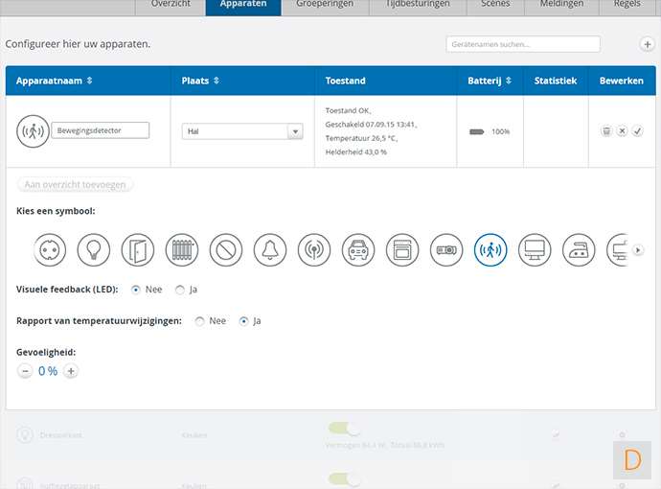Choose the bell symbol
Viewport: 661px width, 489px height.
pyautogui.click(x=270, y=250)
